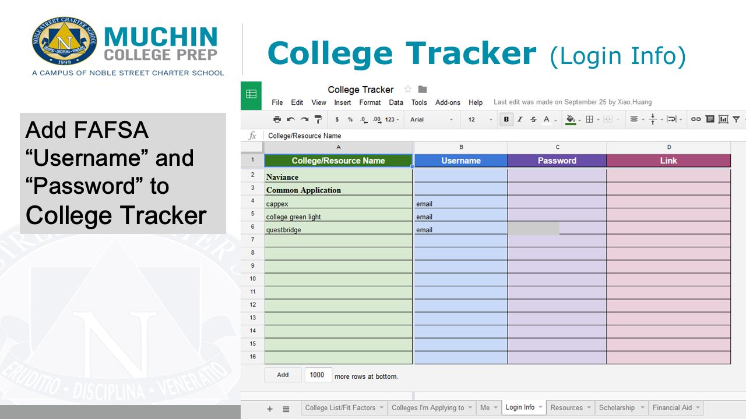Click the 1000 rows count field
746x419 pixels.
tap(318, 375)
